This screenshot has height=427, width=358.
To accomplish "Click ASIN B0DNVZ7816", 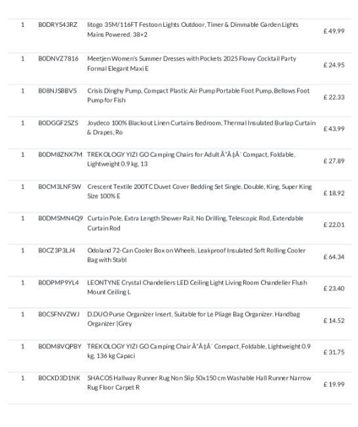I will click(58, 58).
